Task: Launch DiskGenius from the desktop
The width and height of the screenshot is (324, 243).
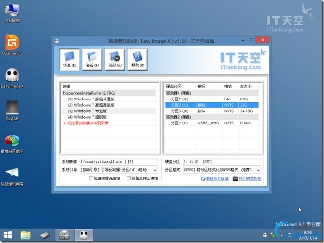Action: coord(12,45)
